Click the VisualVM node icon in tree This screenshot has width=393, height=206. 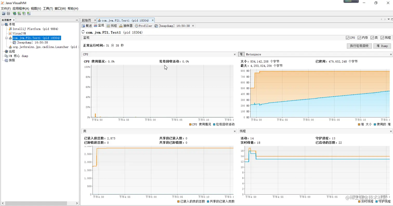click(x=10, y=33)
